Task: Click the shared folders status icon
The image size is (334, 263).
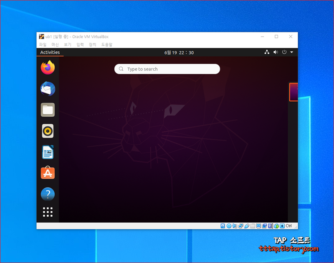Action: click(253, 226)
